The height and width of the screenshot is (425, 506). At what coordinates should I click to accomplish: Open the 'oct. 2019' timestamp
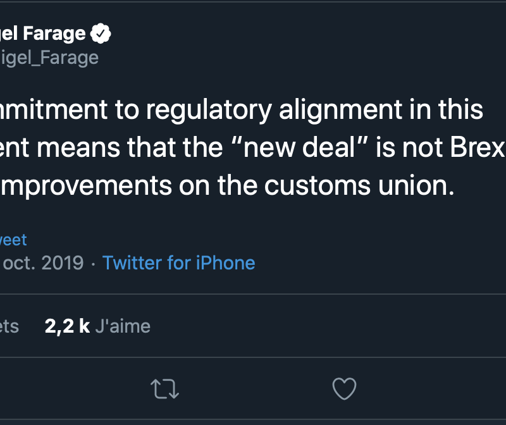click(x=43, y=262)
